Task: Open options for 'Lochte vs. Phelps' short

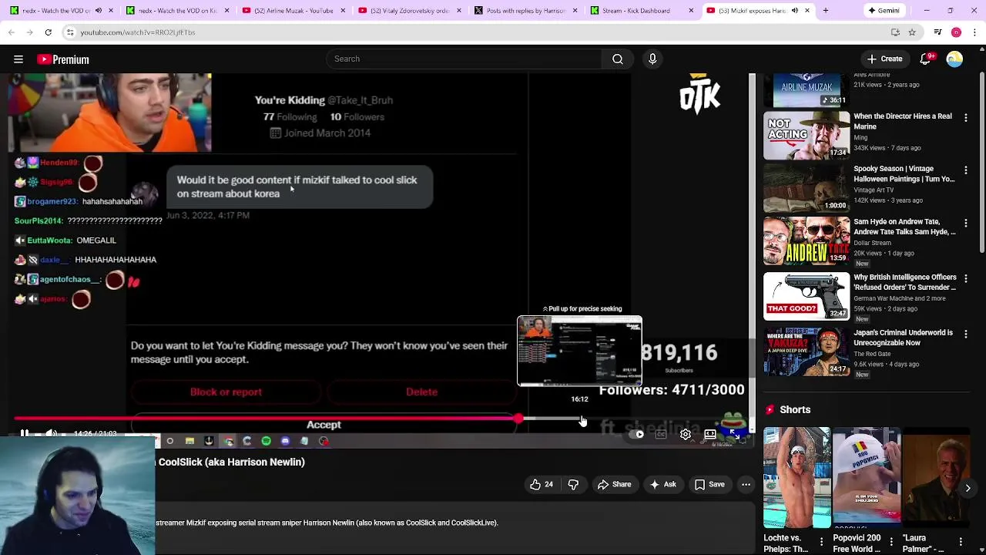Action: (821, 541)
